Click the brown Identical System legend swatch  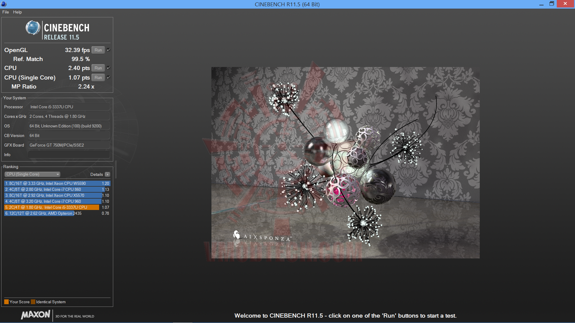pos(33,302)
